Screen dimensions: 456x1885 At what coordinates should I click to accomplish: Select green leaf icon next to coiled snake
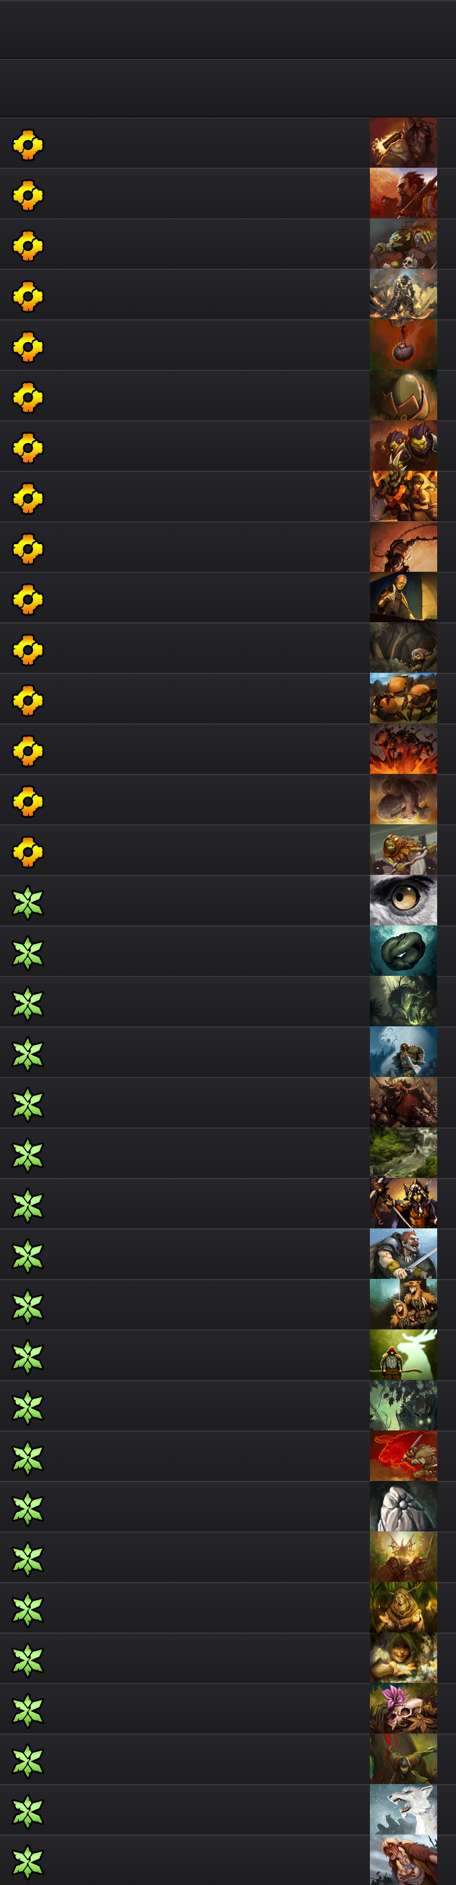(28, 953)
